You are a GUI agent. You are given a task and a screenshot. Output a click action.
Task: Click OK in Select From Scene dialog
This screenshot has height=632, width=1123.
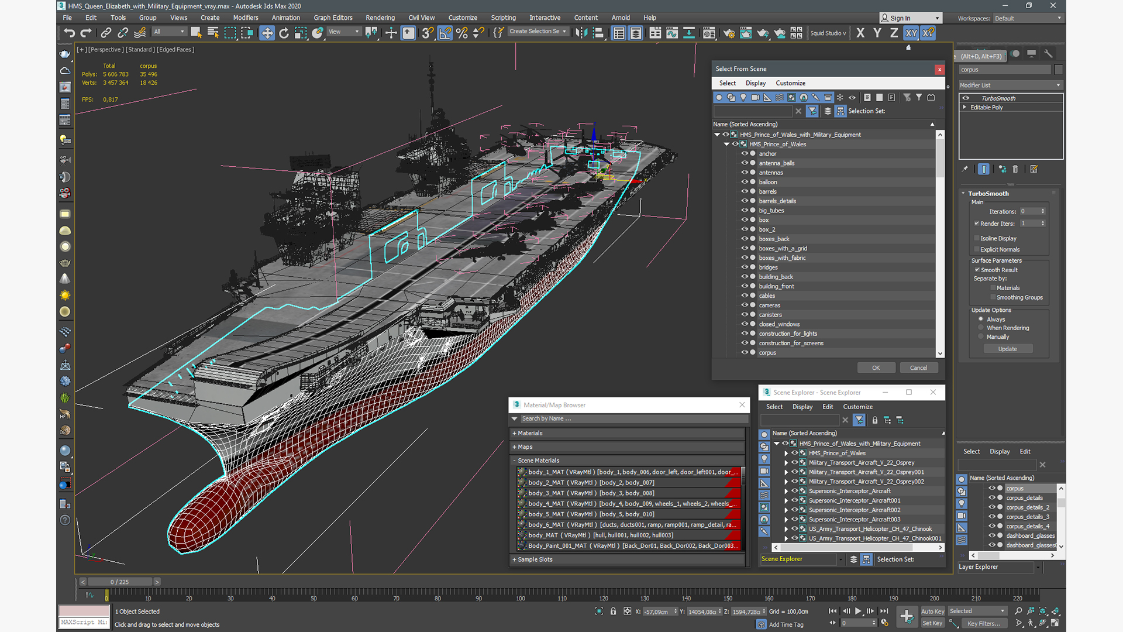tap(876, 368)
